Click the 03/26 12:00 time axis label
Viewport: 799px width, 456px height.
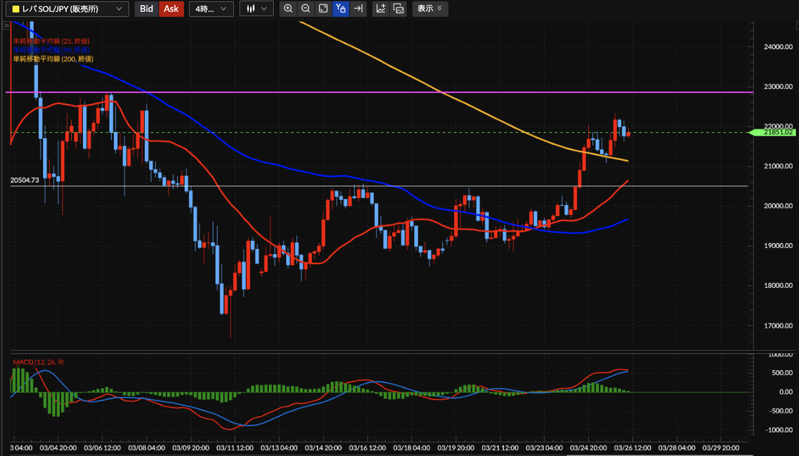[634, 448]
